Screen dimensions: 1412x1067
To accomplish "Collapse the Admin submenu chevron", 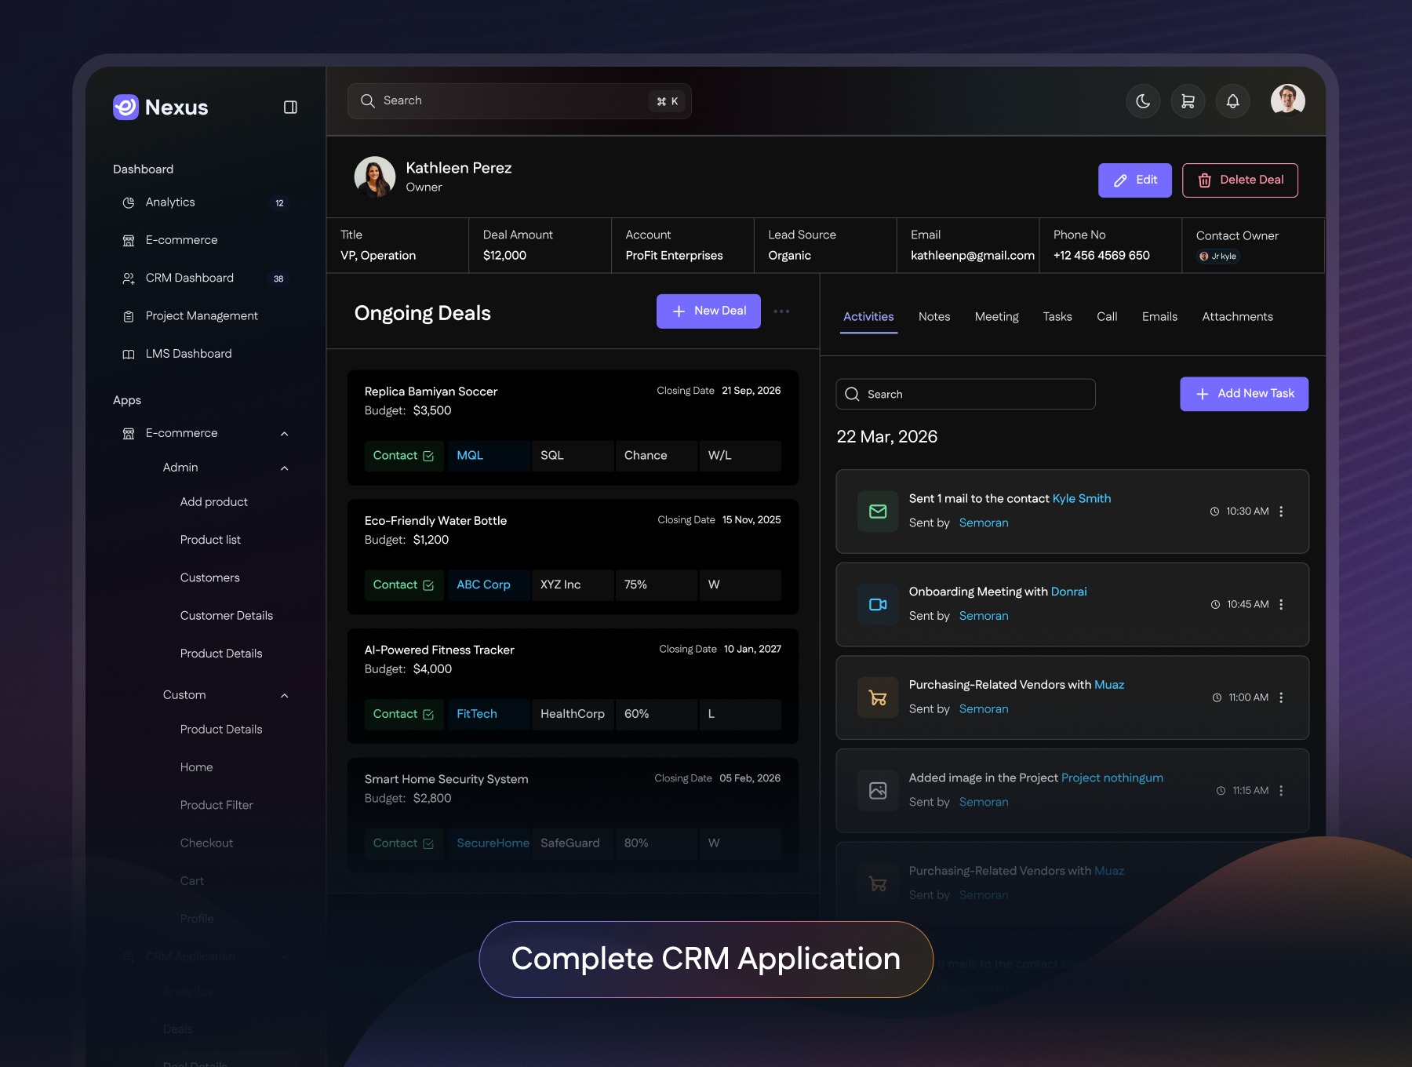I will [285, 468].
